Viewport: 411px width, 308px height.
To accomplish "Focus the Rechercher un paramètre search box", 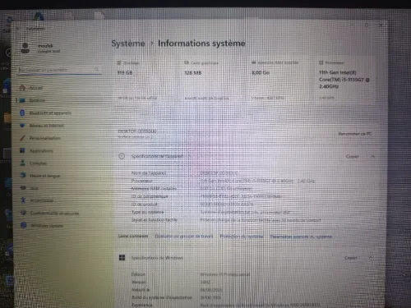I will click(59, 70).
